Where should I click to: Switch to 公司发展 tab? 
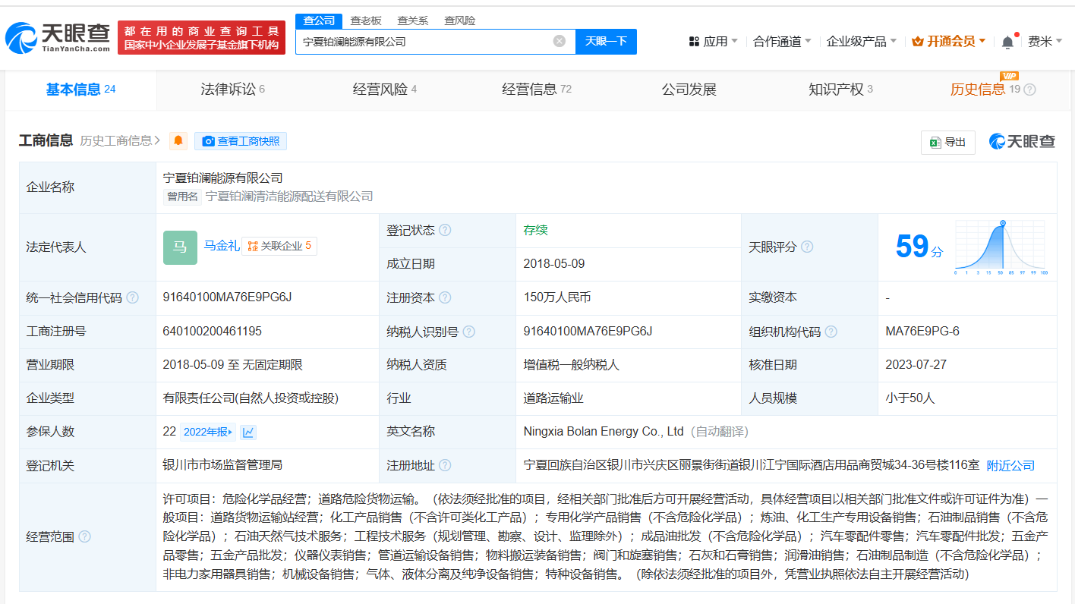coord(689,90)
